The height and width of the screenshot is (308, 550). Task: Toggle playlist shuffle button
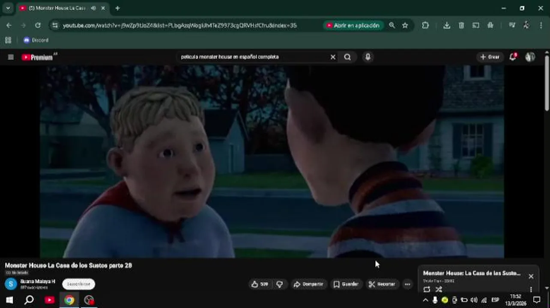point(439,290)
